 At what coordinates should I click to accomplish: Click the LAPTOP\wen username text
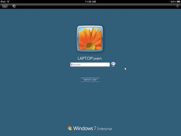[x=90, y=59]
